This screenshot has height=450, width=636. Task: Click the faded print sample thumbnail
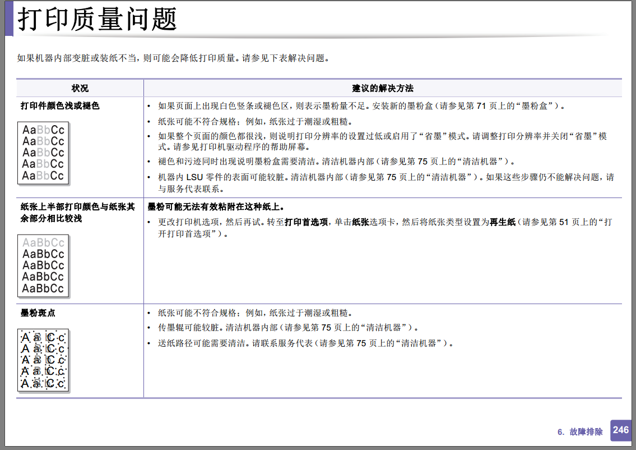43,154
